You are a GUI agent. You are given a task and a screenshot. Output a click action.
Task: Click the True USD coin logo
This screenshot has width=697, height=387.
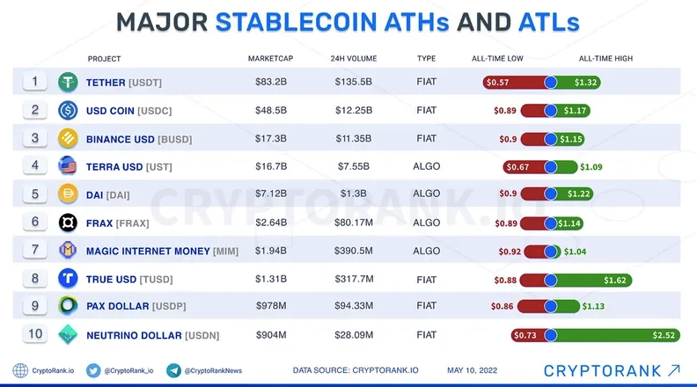tap(68, 279)
